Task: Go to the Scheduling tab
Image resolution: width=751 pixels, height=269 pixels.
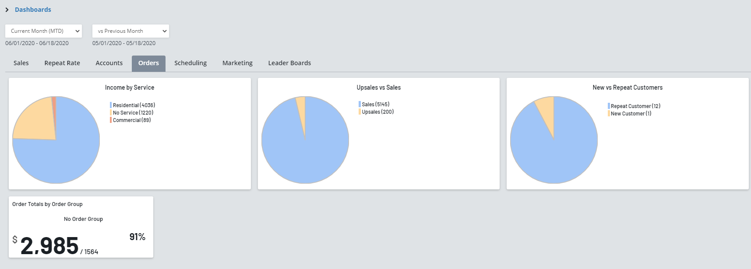Action: point(190,63)
